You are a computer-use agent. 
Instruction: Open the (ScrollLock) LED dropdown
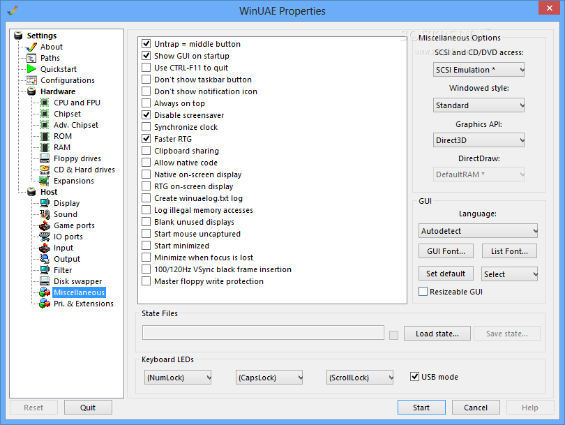click(360, 378)
